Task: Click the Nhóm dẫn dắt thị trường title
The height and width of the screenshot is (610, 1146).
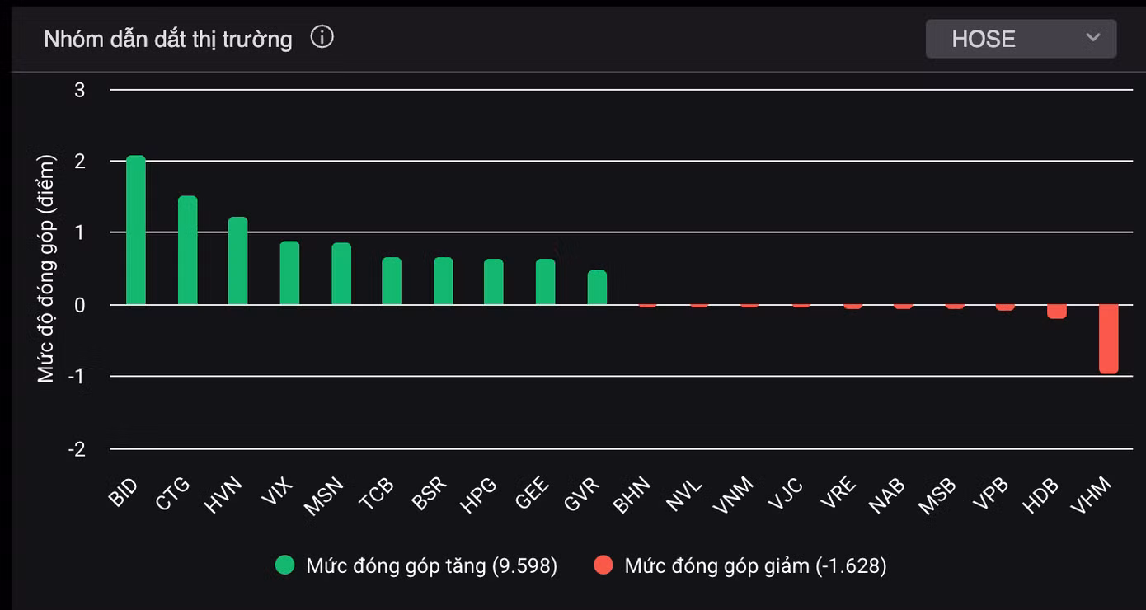Action: point(168,39)
